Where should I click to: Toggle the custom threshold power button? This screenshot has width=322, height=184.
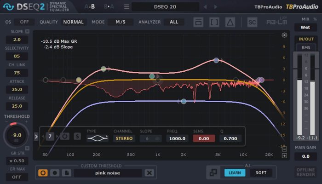pyautogui.click(x=43, y=173)
